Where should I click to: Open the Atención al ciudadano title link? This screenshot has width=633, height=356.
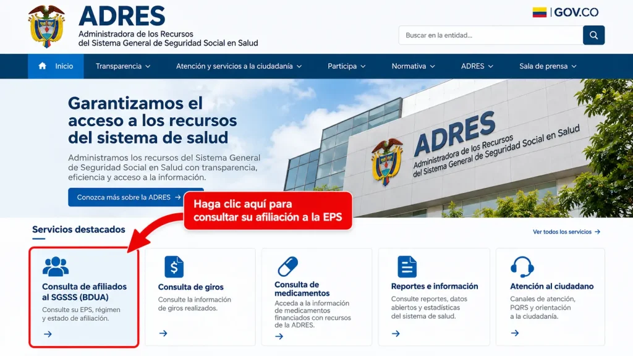tap(552, 286)
